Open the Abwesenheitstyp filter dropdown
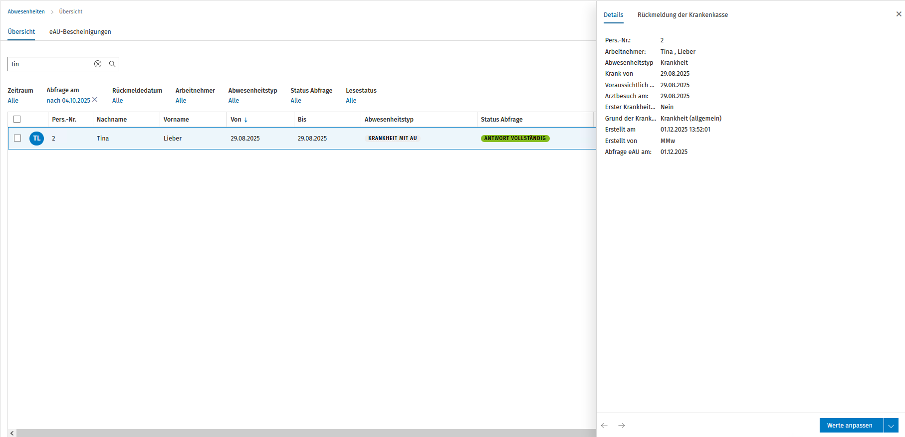The width and height of the screenshot is (905, 437). pos(233,100)
